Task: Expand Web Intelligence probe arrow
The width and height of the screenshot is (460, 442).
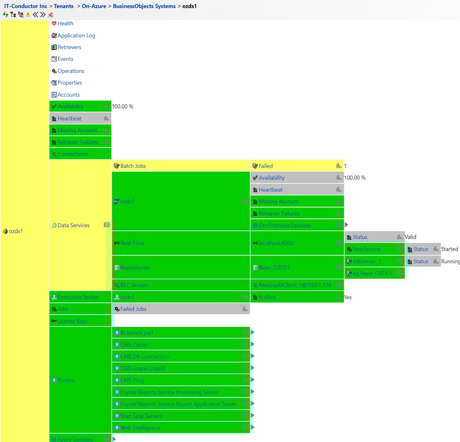Action: point(252,427)
